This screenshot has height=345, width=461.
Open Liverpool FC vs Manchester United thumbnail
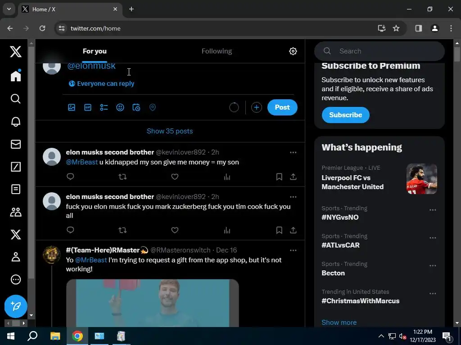[x=421, y=179]
